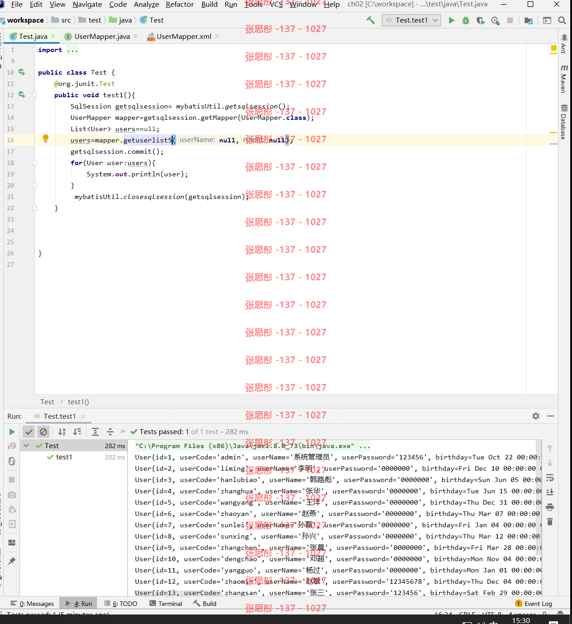Viewport: 572px width, 624px height.
Task: Restore layout icon in the Run sidebar
Action: point(12,543)
